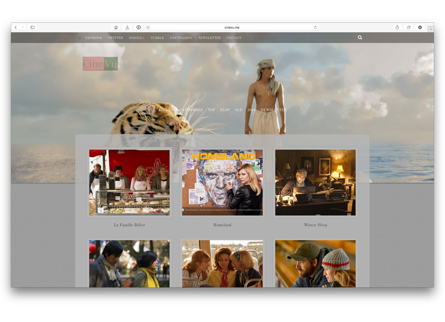
Task: Go to the Contact page
Action: [234, 38]
